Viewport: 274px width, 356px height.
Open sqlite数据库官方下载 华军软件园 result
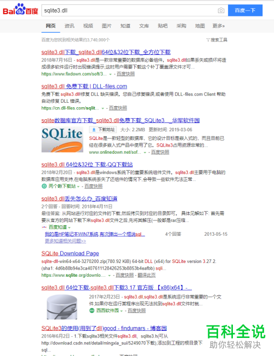(x=121, y=120)
